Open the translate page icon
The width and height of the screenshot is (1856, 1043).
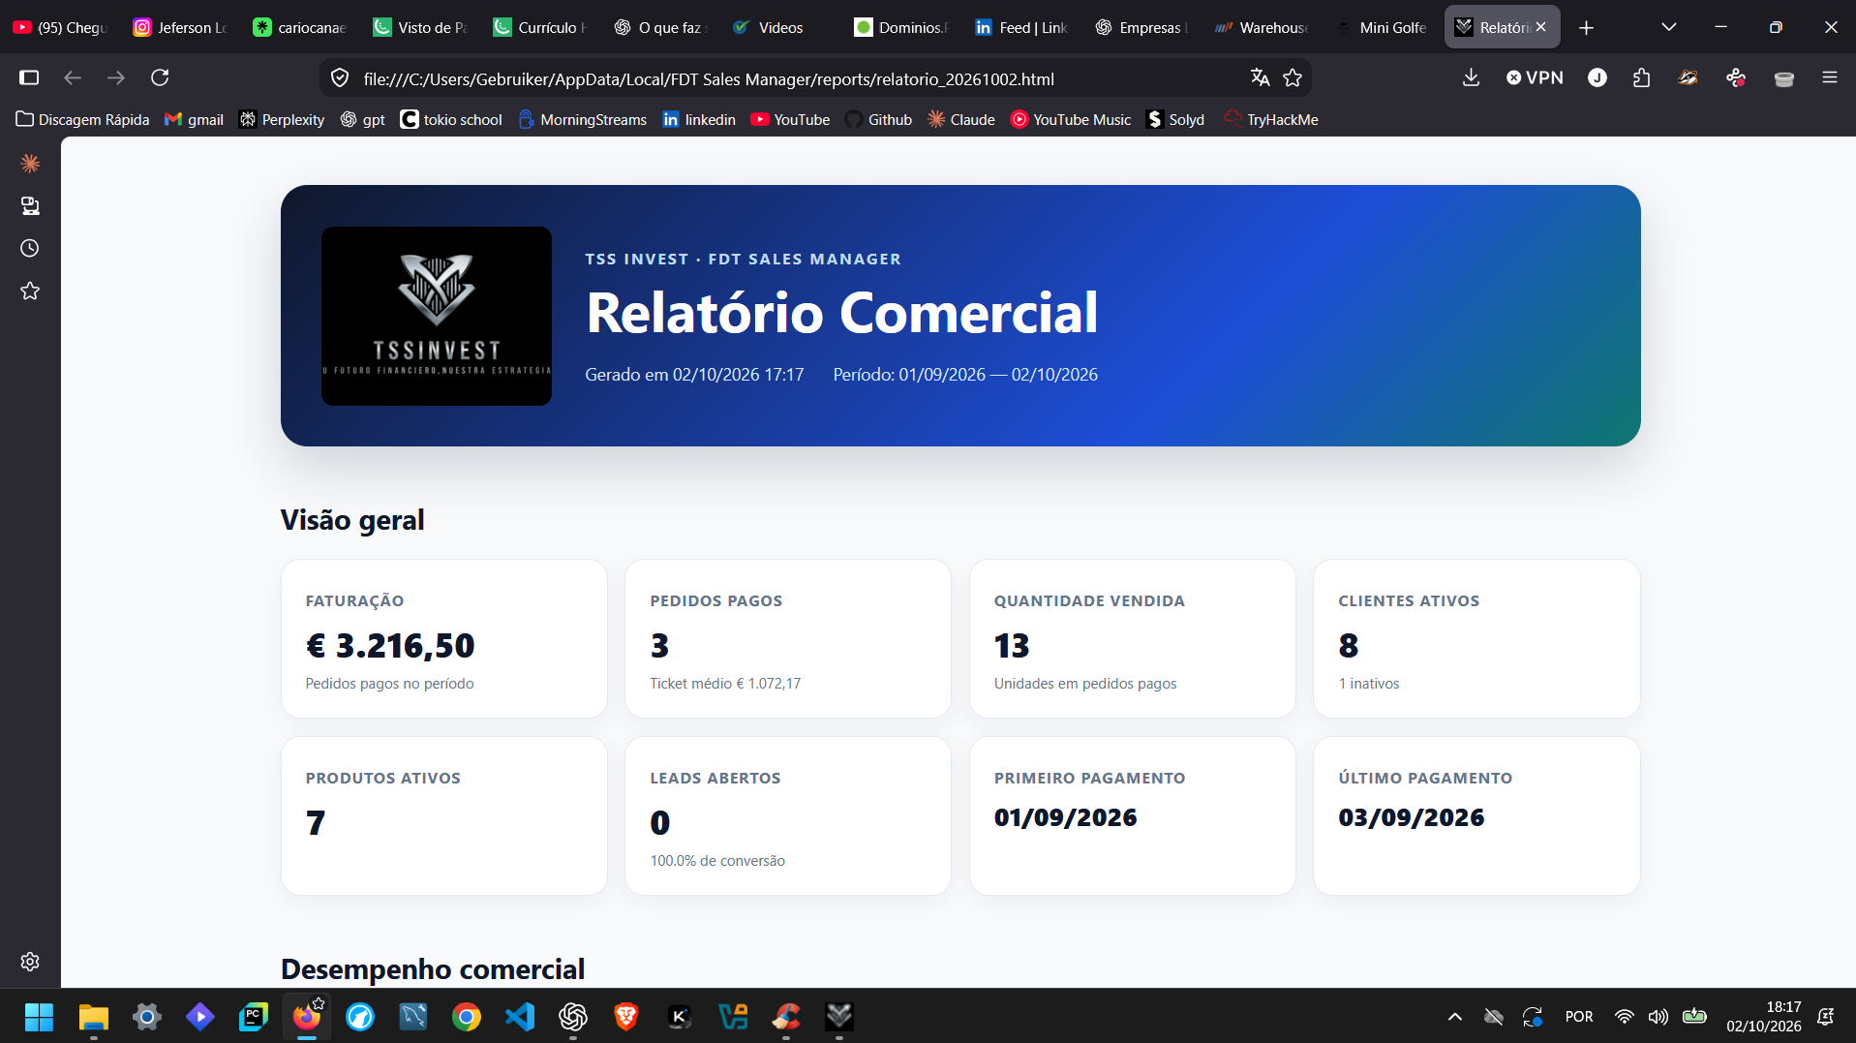click(1260, 77)
